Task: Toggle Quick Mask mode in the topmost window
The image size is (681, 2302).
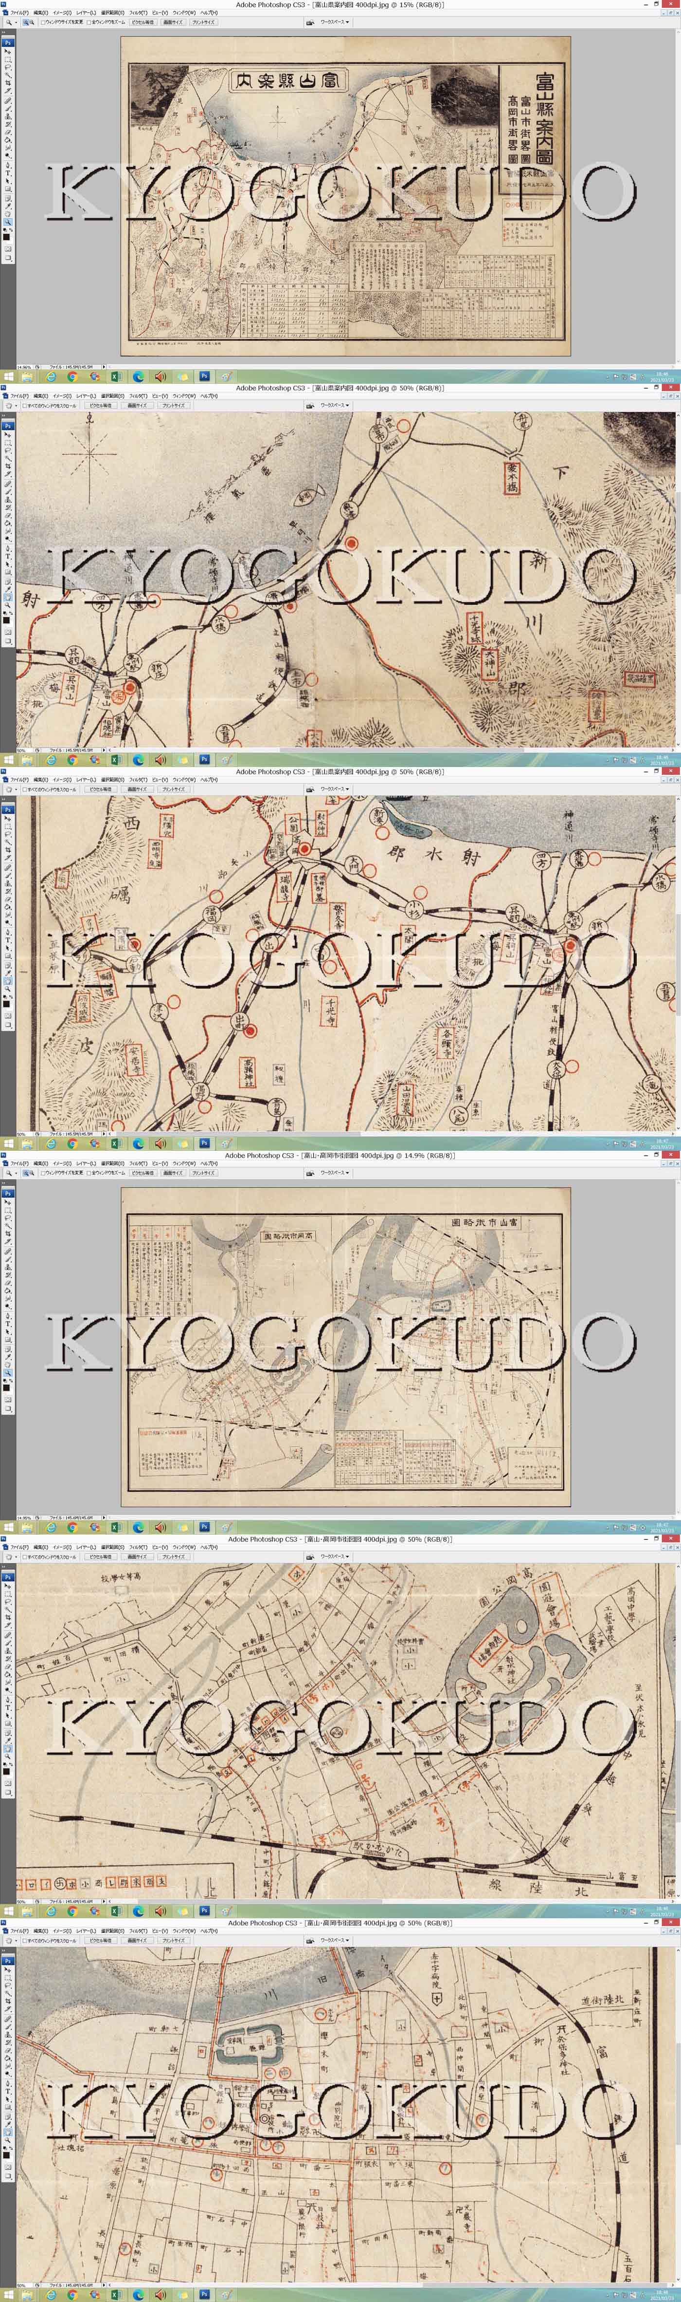Action: point(8,249)
